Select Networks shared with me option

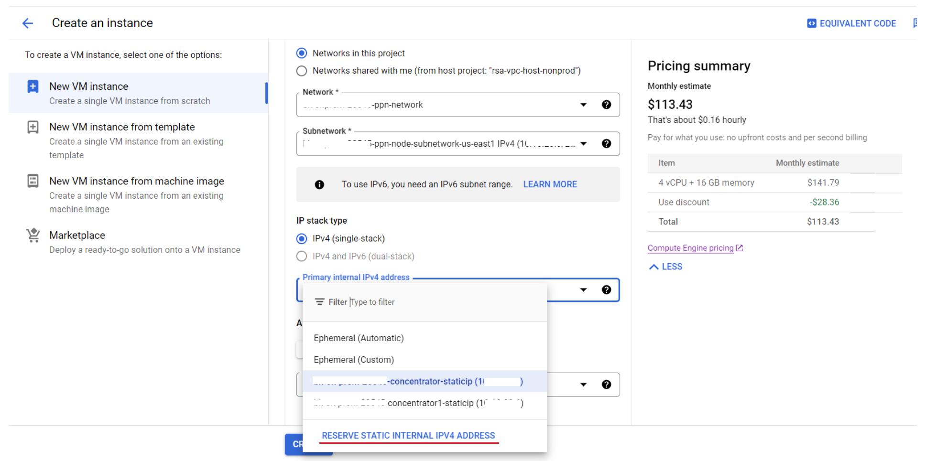pos(302,71)
